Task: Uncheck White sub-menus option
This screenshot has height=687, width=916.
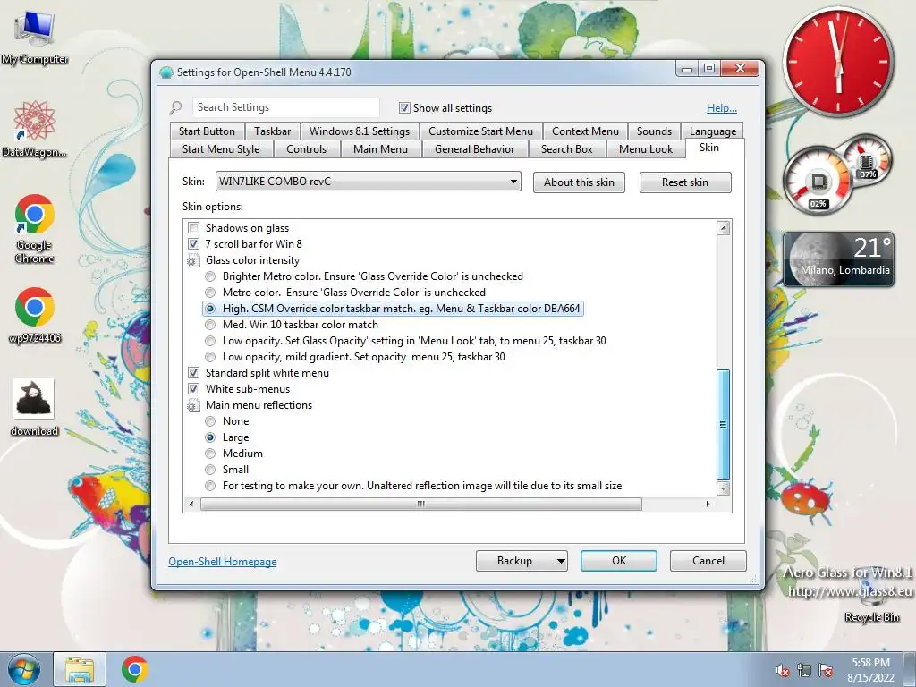Action: point(194,389)
